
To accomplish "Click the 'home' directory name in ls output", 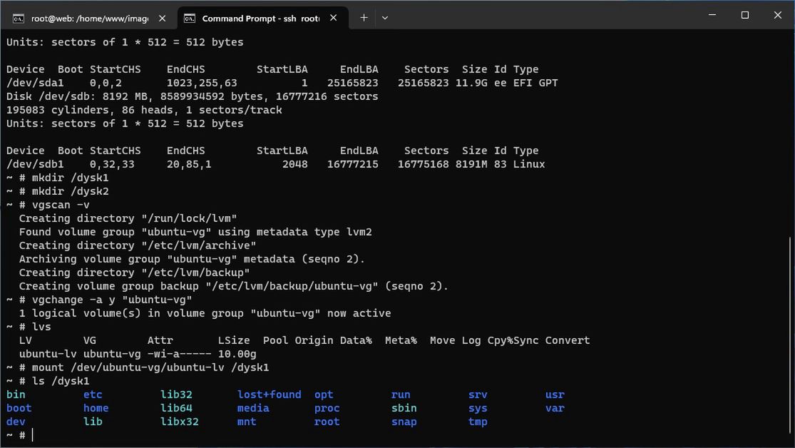I will pyautogui.click(x=96, y=408).
